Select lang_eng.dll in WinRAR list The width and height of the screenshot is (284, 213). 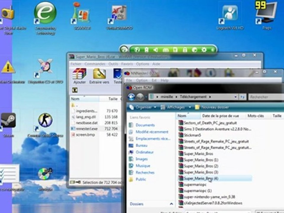pos(86,117)
